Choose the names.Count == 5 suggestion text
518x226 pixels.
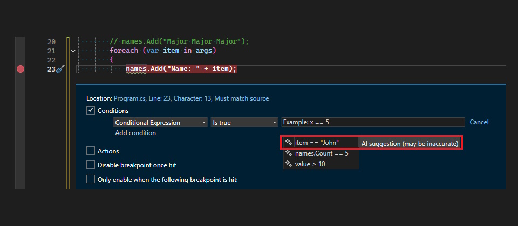(x=321, y=153)
